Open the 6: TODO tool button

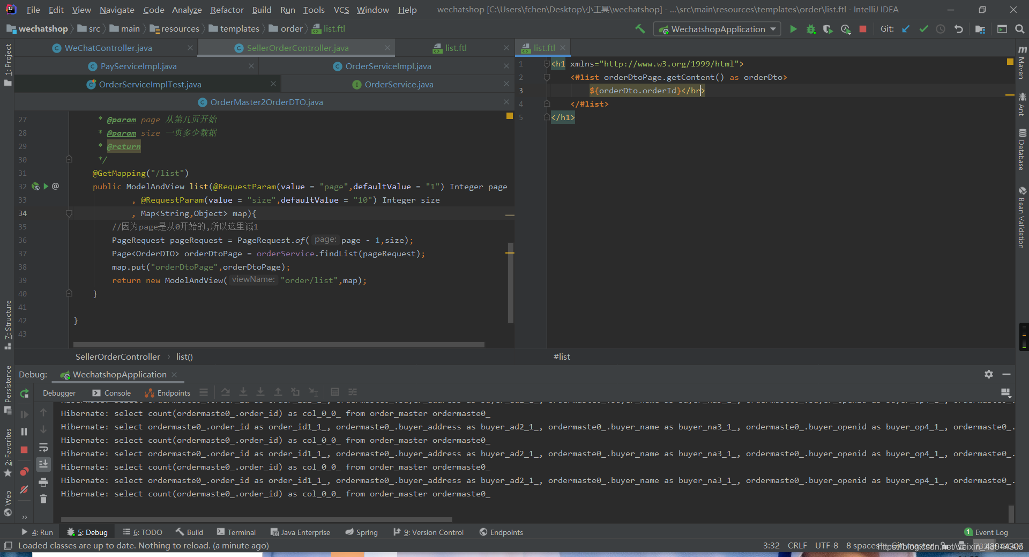[x=143, y=532]
